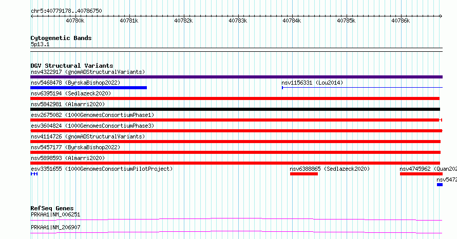Click the esv2675082 1000GenomesConsortiumPhase1 label

point(92,115)
